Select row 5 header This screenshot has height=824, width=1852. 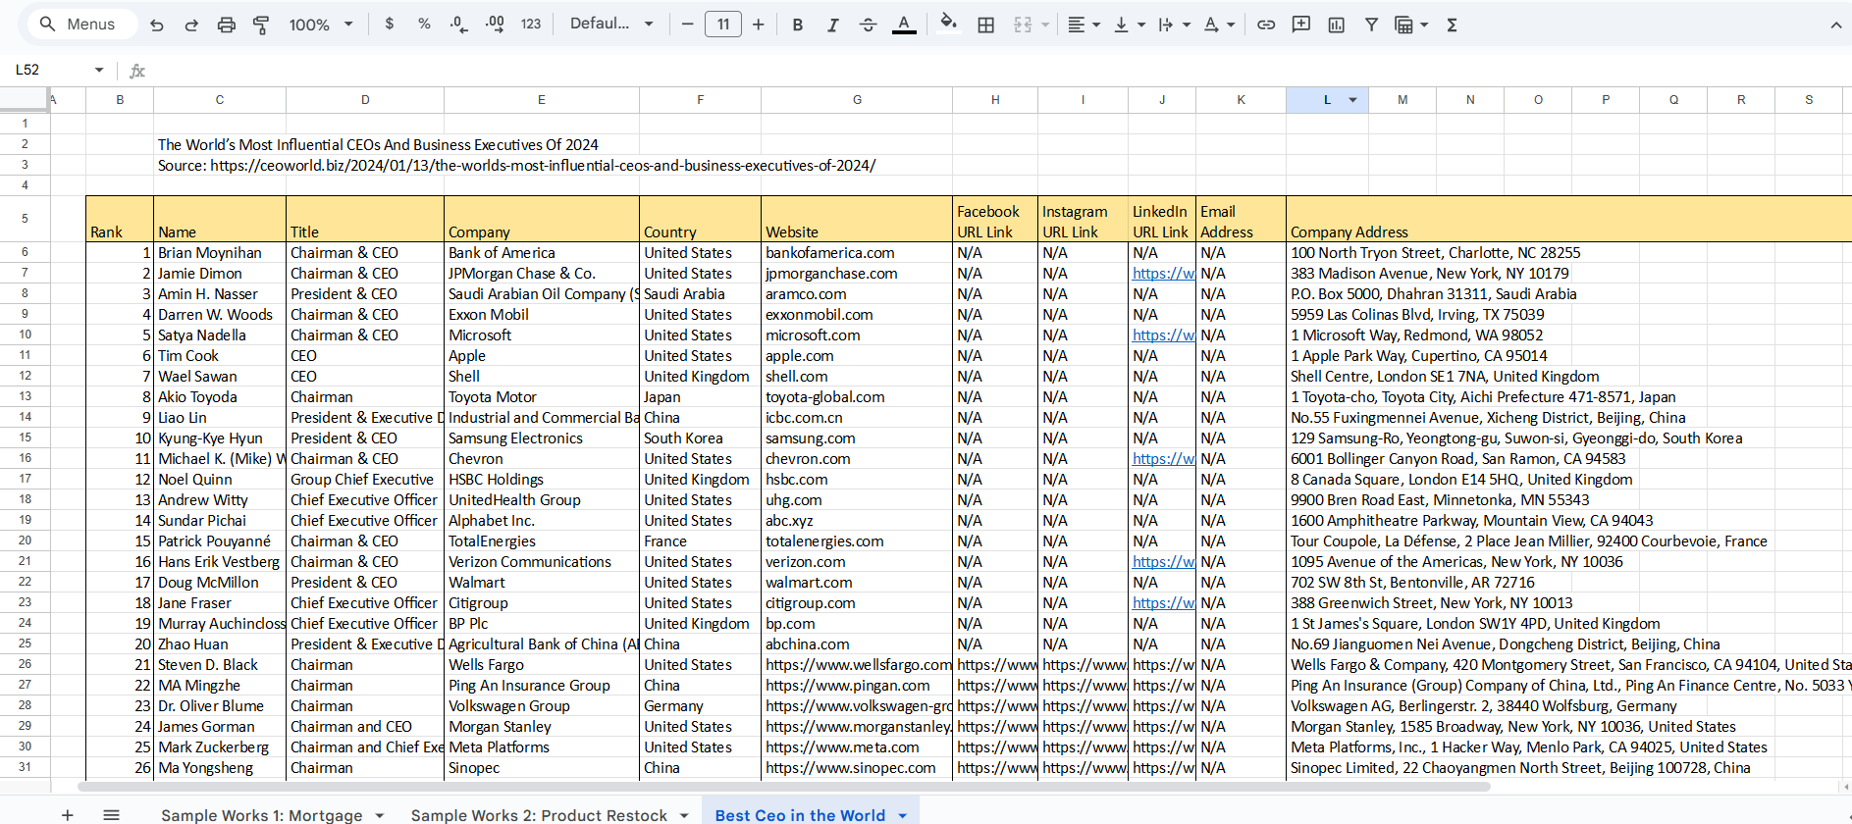(25, 219)
